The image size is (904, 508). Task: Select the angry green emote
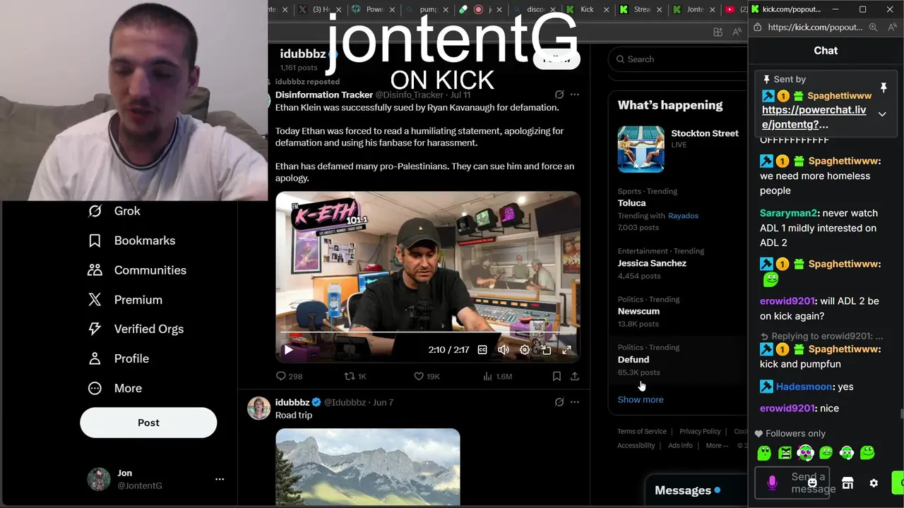(x=785, y=453)
